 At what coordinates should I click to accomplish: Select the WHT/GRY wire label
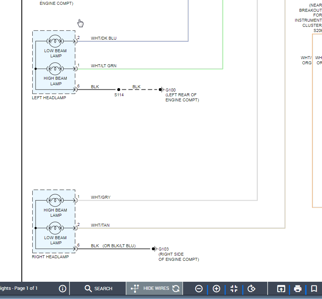101,198
